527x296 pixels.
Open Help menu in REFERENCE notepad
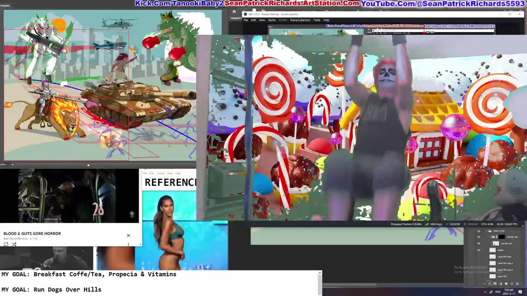[178, 173]
